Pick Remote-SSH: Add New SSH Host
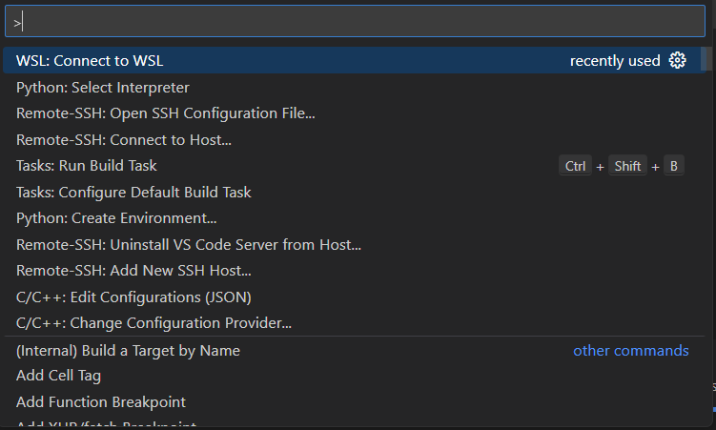Image resolution: width=716 pixels, height=430 pixels. [x=355, y=271]
